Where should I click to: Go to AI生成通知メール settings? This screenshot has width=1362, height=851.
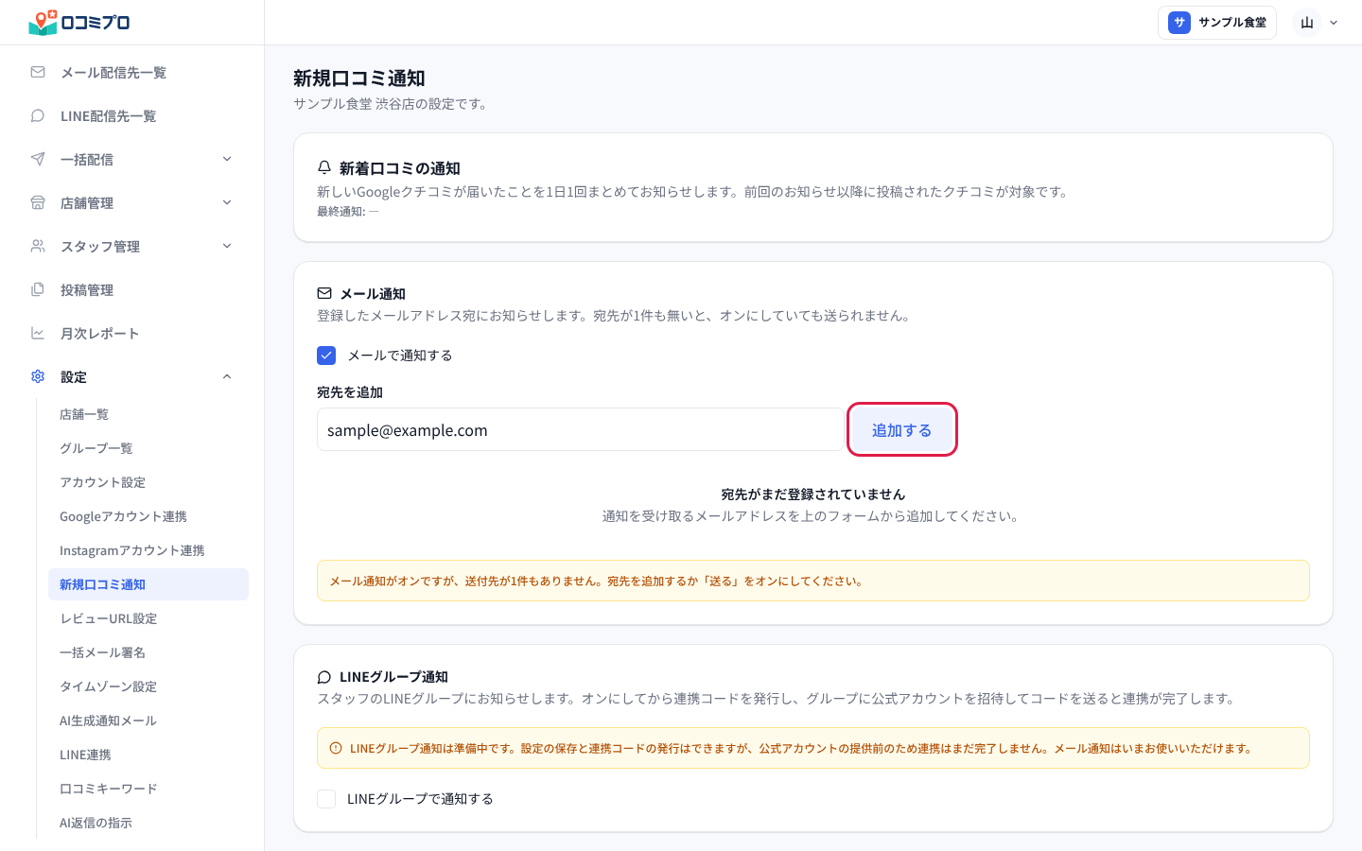click(x=148, y=721)
